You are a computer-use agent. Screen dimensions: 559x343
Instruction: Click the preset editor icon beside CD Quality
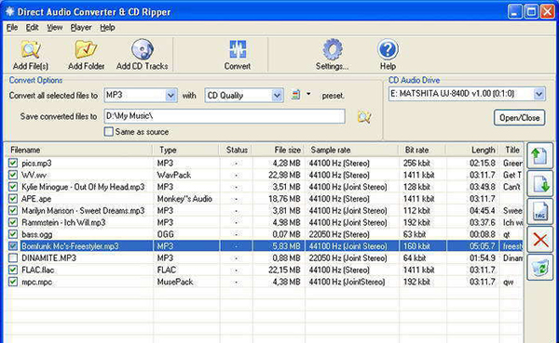pos(295,95)
